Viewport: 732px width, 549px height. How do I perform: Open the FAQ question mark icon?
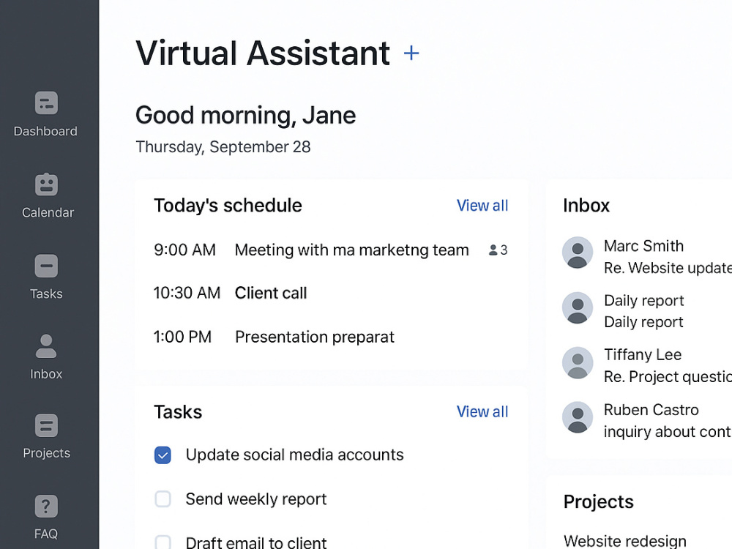point(46,507)
